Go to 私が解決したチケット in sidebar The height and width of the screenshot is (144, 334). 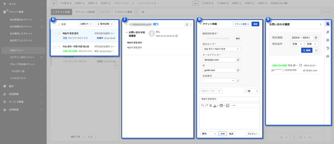[21, 34]
